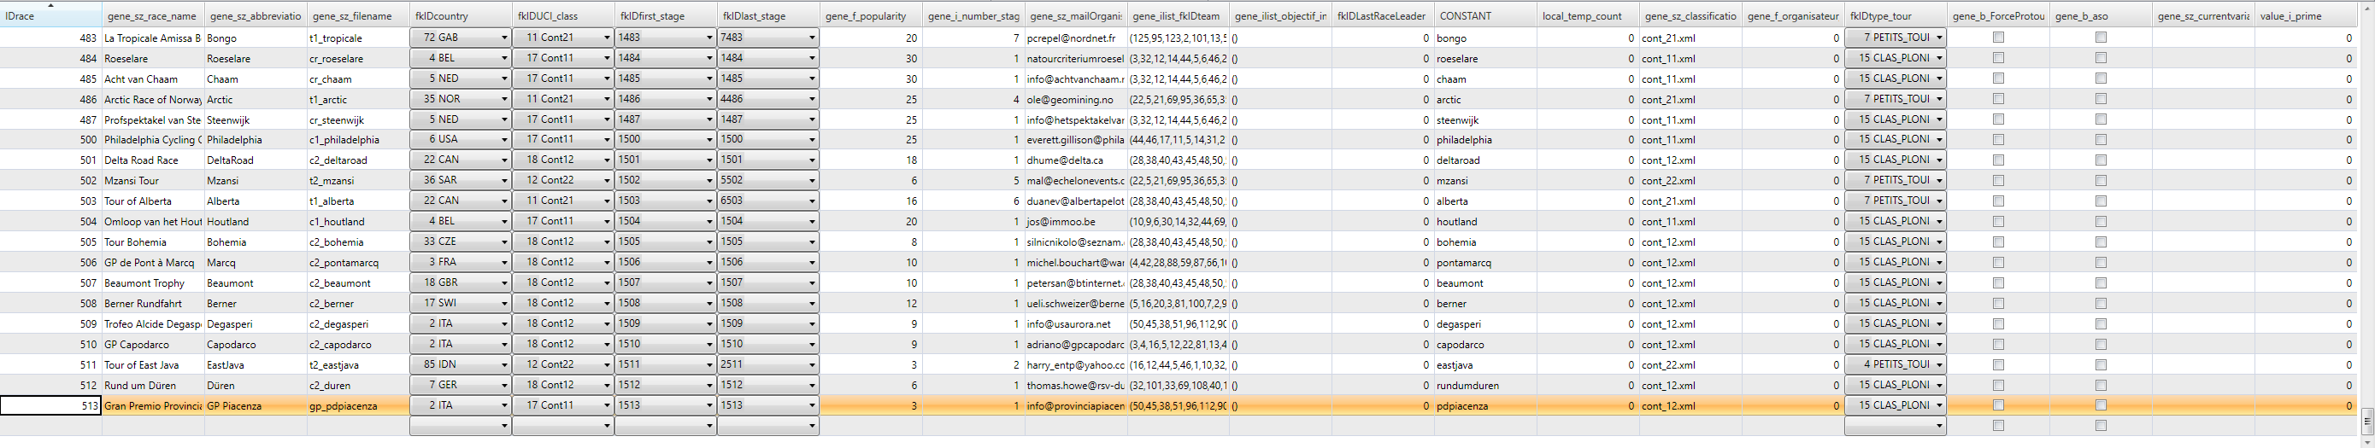This screenshot has width=2375, height=448.
Task: Toggle gene_b_ForceProtour checkbox for Roeselare row
Action: [x=1998, y=58]
